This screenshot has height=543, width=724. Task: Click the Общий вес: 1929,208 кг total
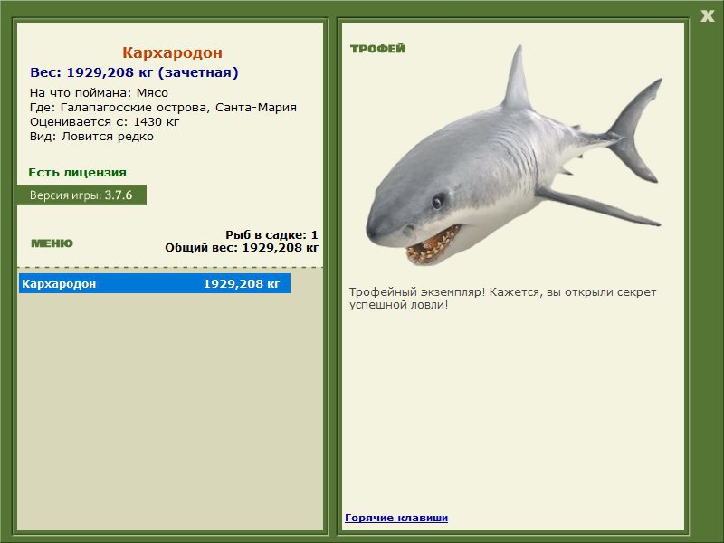tap(242, 248)
